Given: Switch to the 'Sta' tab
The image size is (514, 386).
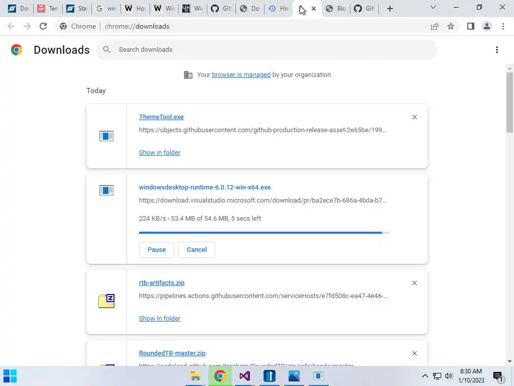Looking at the screenshot, I should pos(76,9).
